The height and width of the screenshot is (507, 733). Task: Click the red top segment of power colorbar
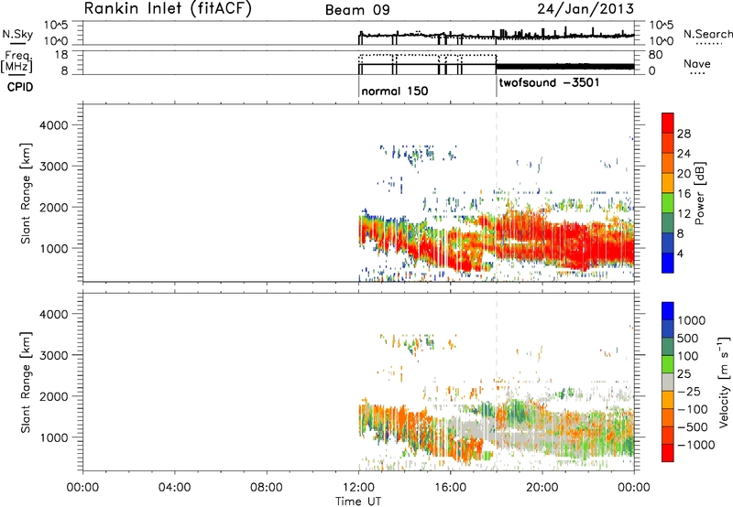[668, 123]
